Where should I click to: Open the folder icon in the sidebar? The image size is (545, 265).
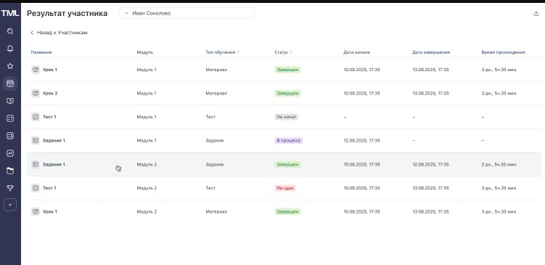[10, 171]
